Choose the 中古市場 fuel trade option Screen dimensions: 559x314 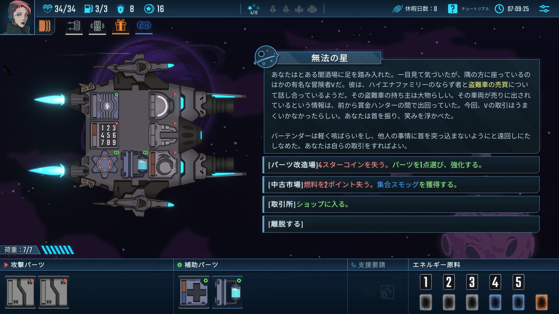tap(401, 184)
